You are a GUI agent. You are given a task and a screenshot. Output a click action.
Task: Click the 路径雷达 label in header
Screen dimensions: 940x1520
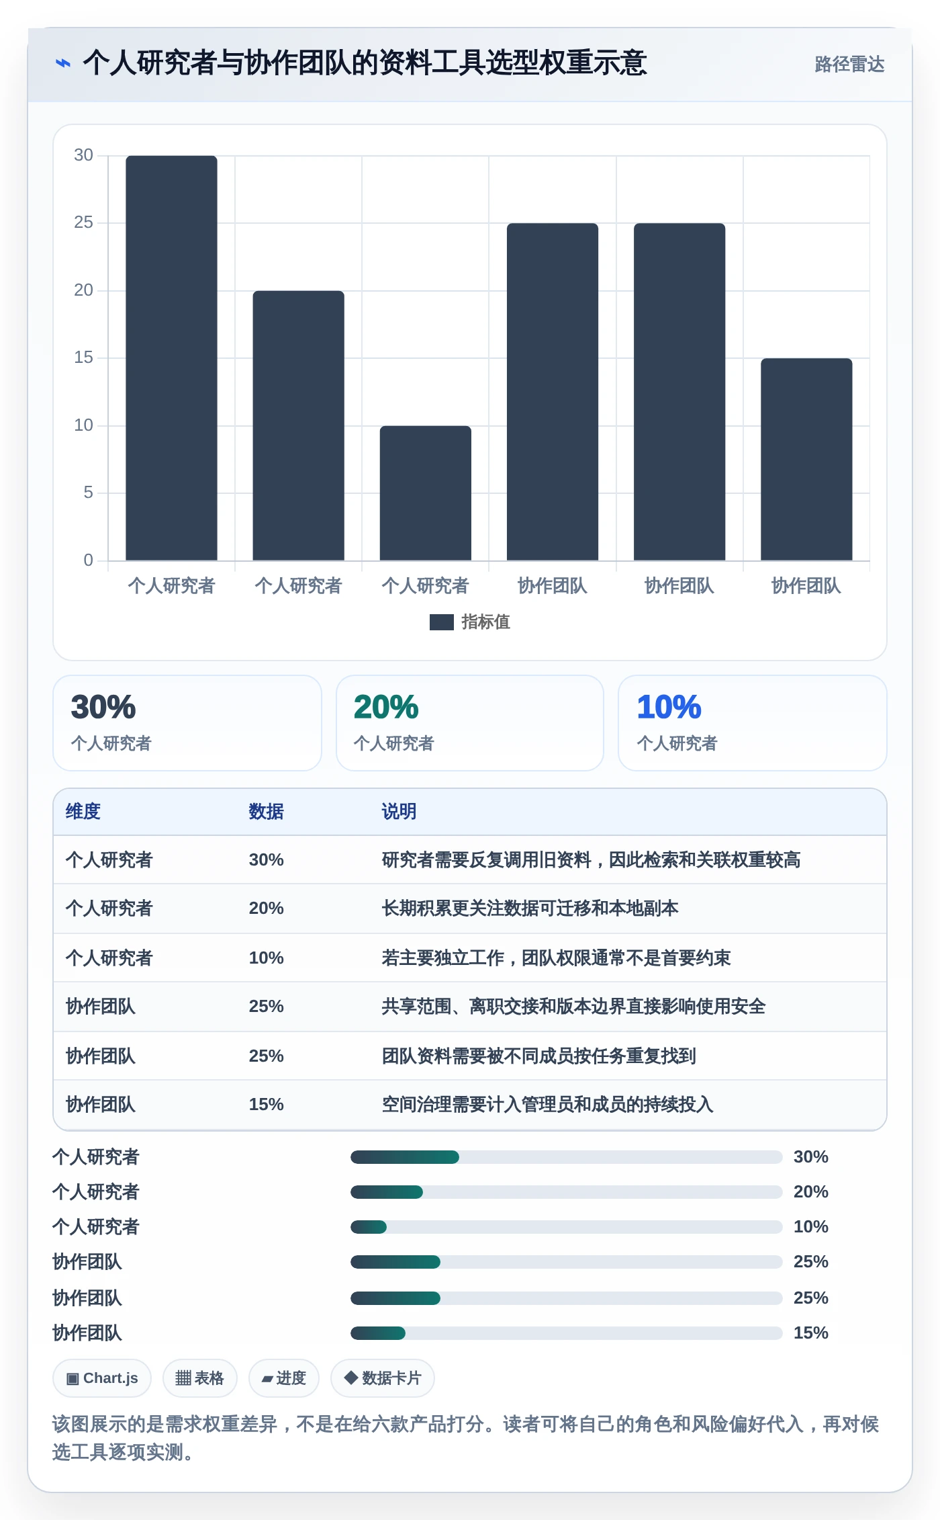click(849, 65)
